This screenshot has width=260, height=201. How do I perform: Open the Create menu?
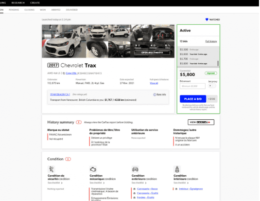[35, 3]
